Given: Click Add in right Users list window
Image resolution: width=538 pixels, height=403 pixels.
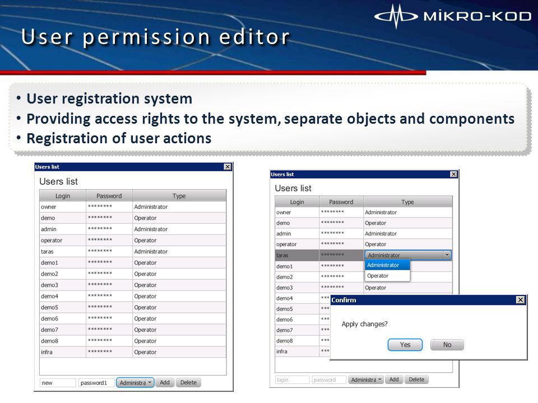Looking at the screenshot, I should coord(394,379).
